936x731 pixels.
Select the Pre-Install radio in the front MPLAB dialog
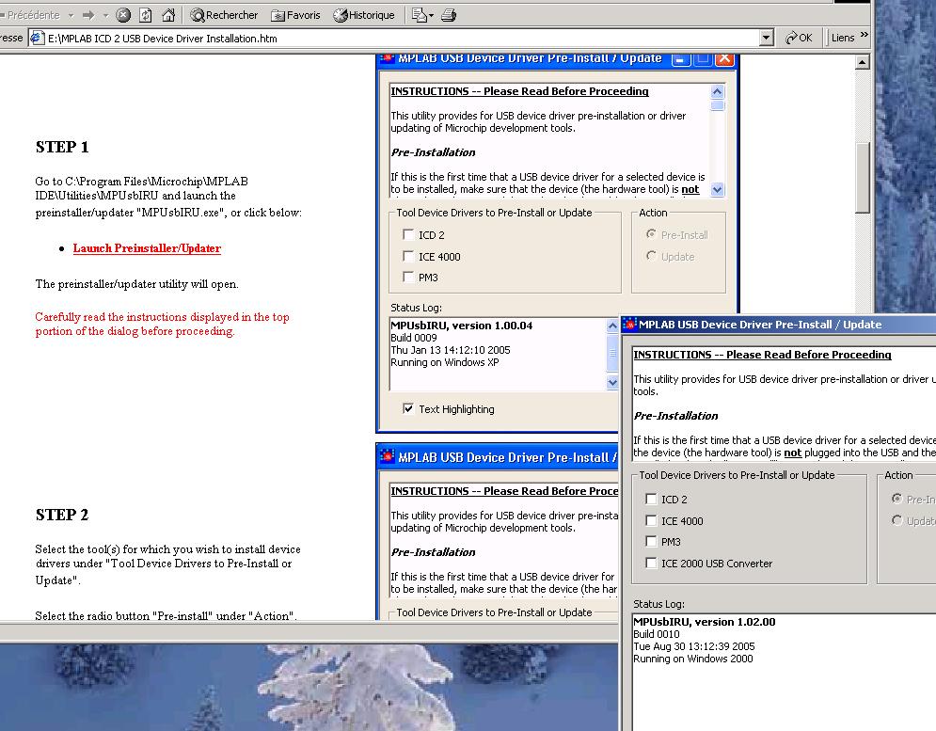pos(896,499)
